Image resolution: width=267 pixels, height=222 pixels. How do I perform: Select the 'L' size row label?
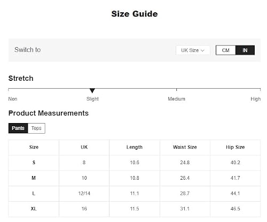(x=34, y=194)
